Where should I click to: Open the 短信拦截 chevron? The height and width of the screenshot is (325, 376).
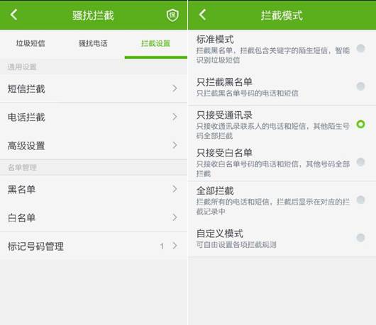click(x=175, y=89)
